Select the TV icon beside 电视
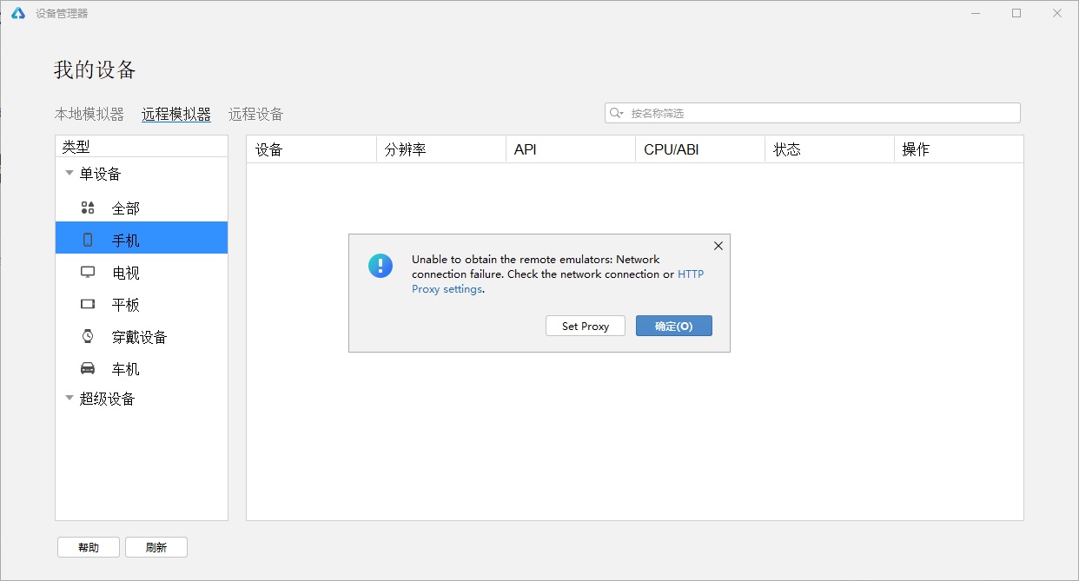Screen dimensions: 1079x581 pyautogui.click(x=87, y=272)
